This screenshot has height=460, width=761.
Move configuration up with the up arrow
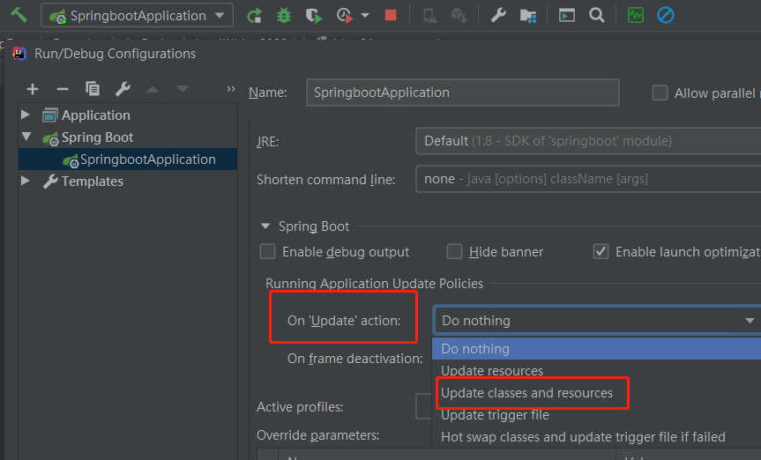click(153, 89)
